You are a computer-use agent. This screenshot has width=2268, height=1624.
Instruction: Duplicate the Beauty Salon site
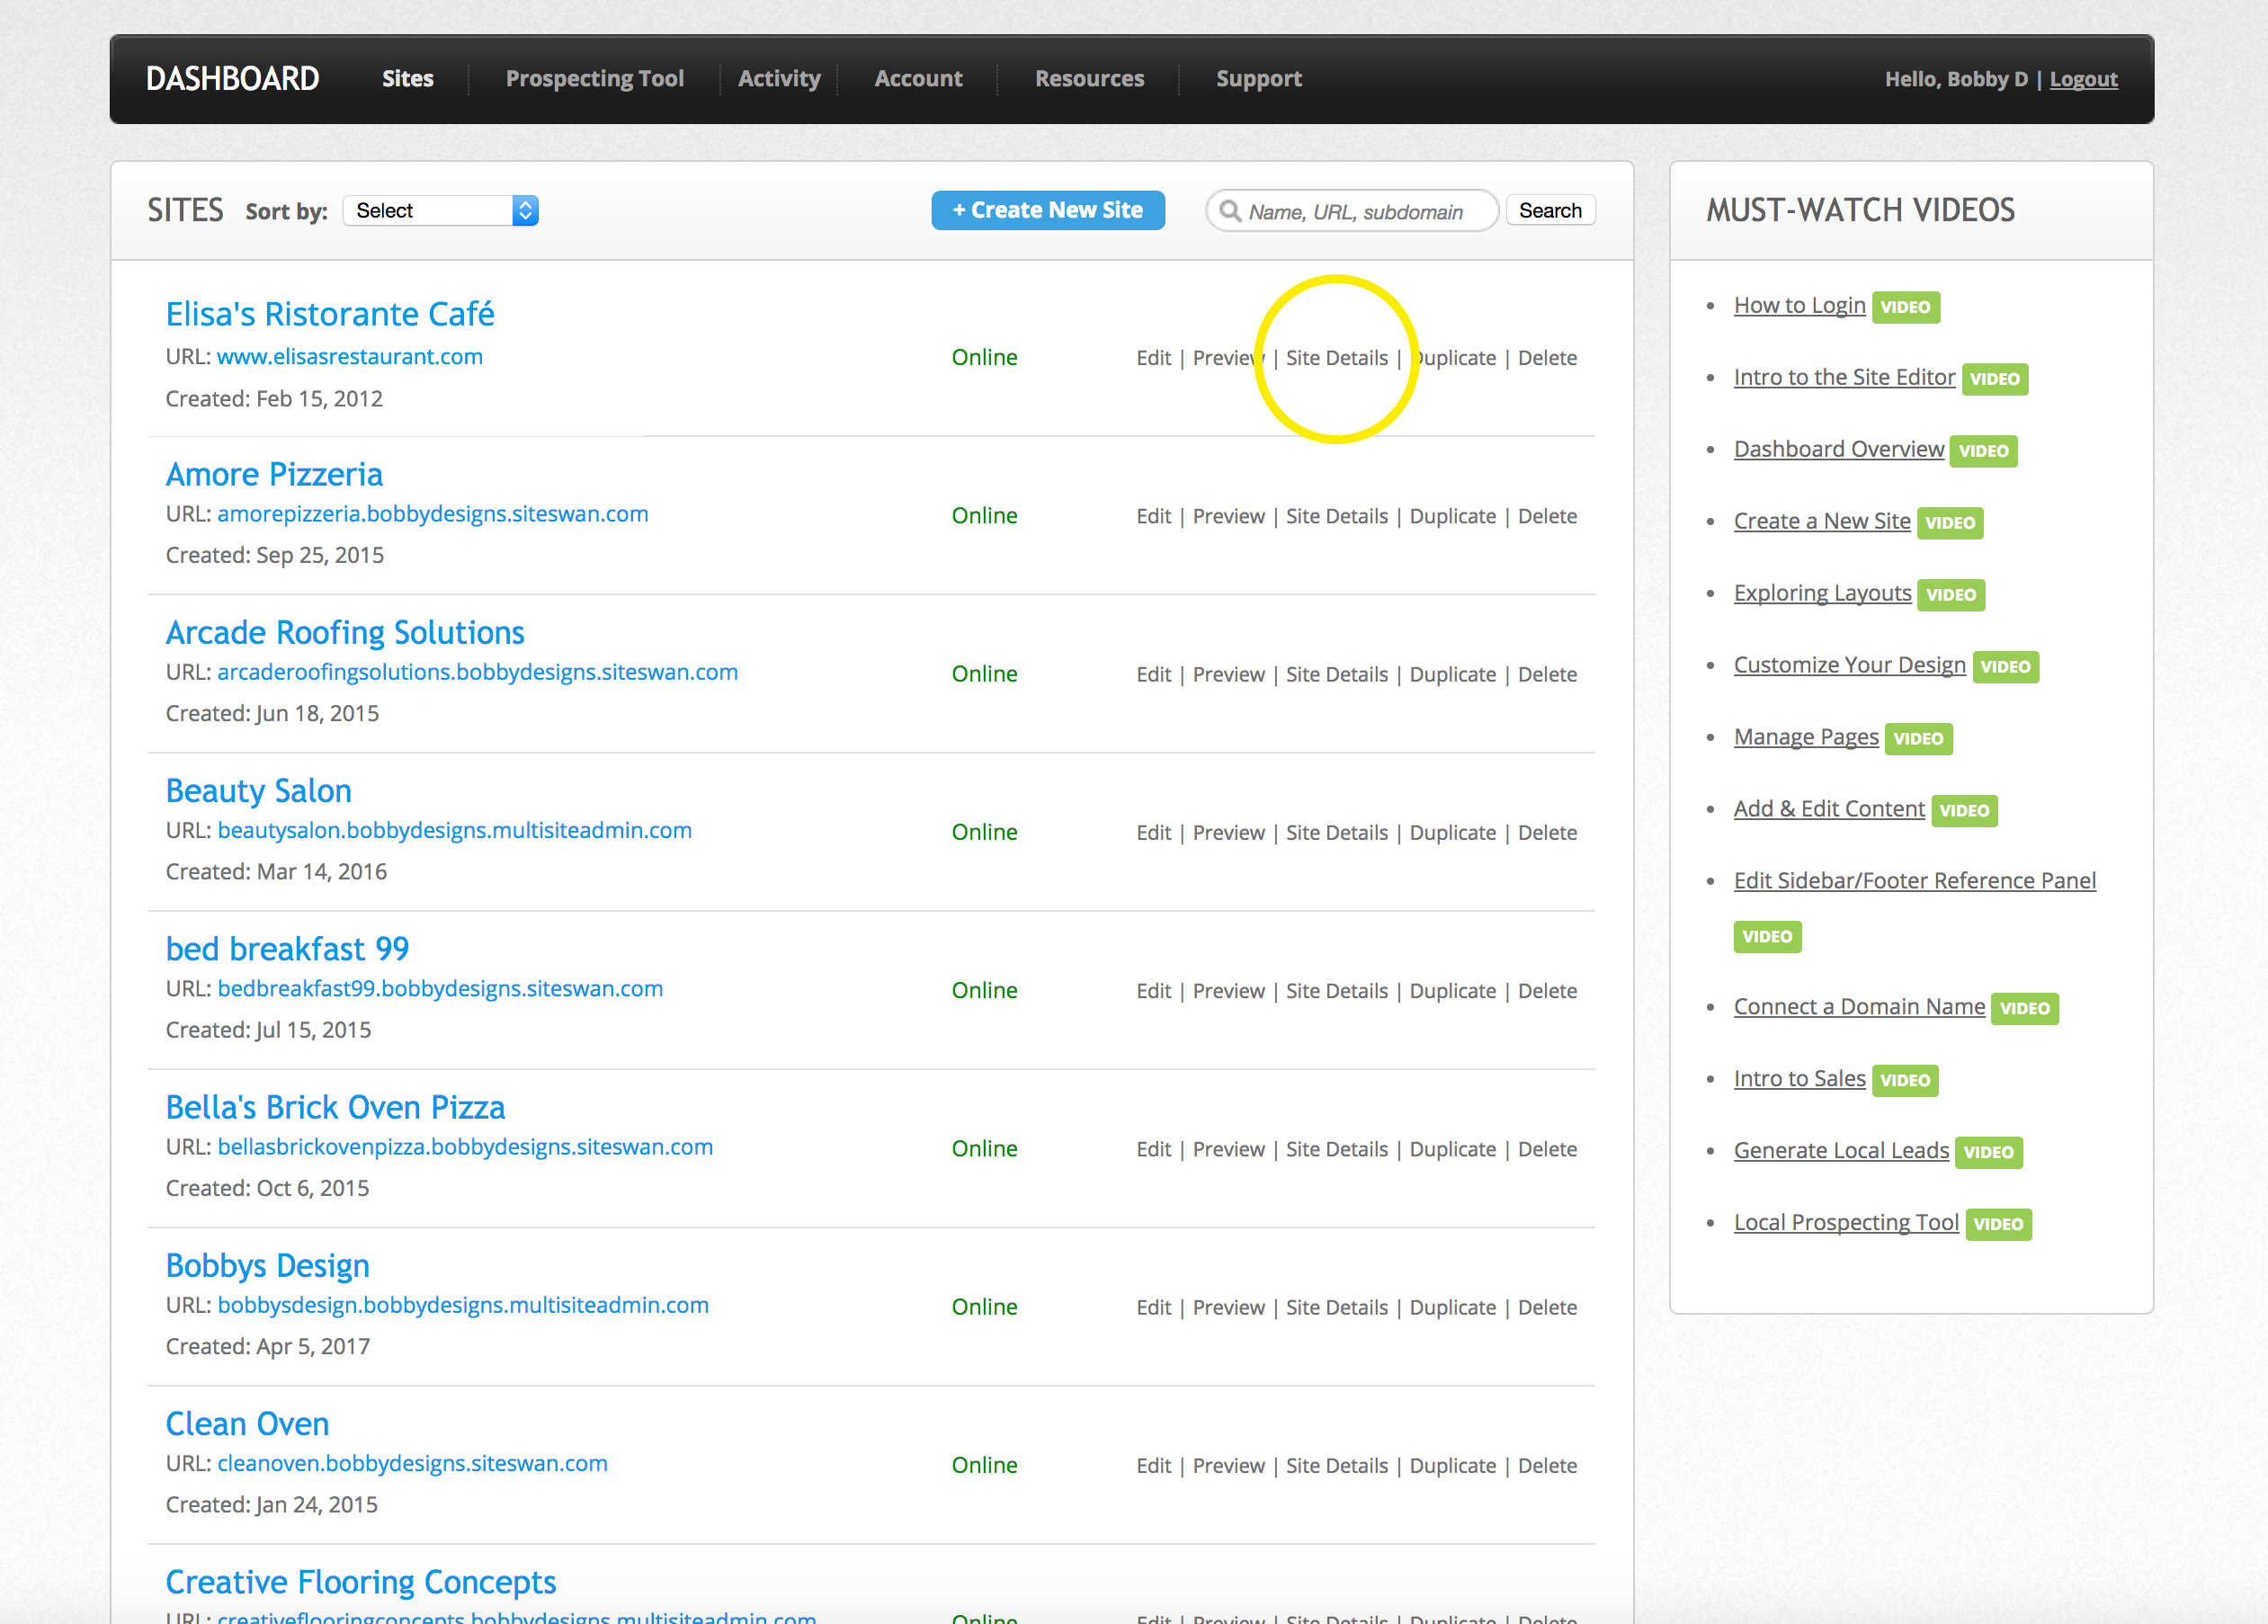(x=1452, y=833)
